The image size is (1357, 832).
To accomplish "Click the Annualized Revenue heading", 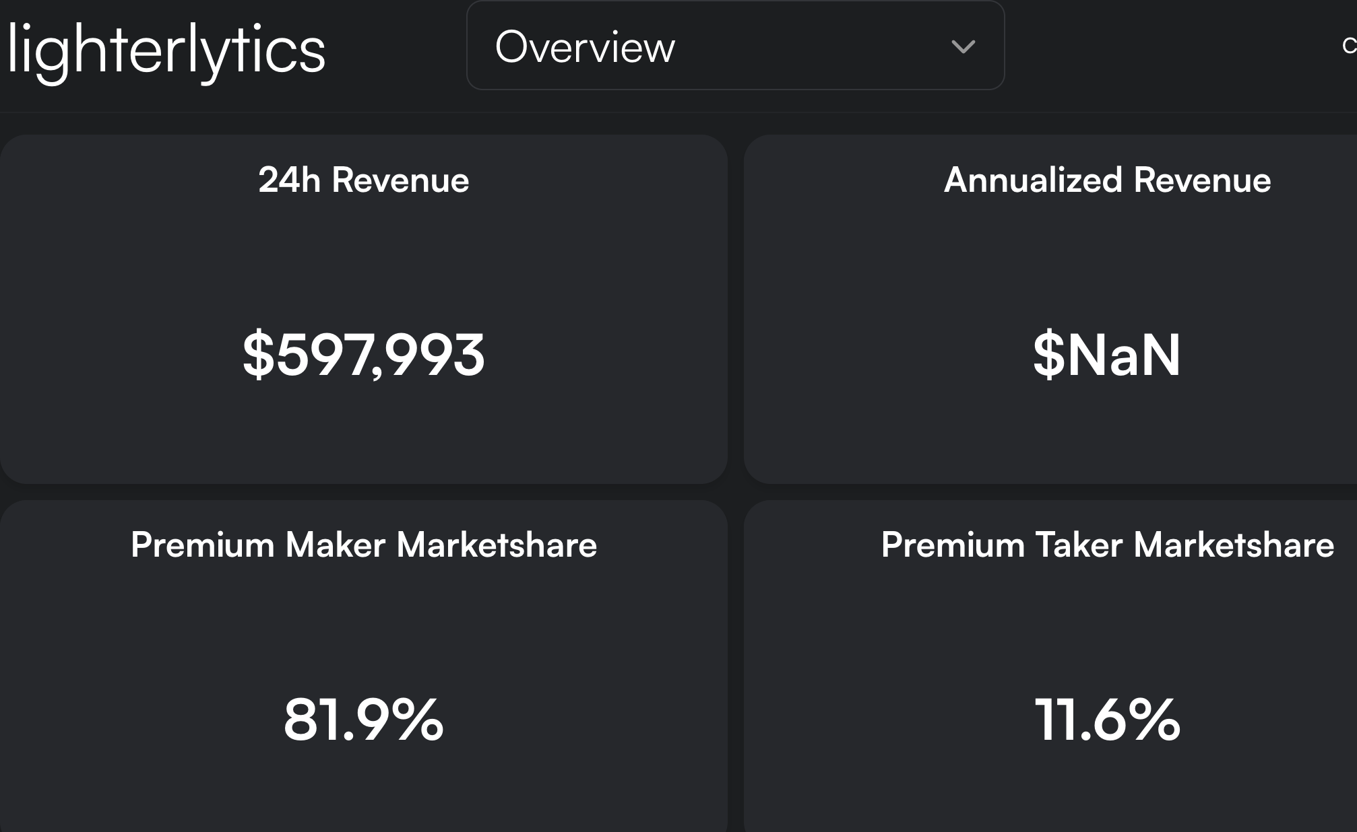I will tap(1106, 180).
